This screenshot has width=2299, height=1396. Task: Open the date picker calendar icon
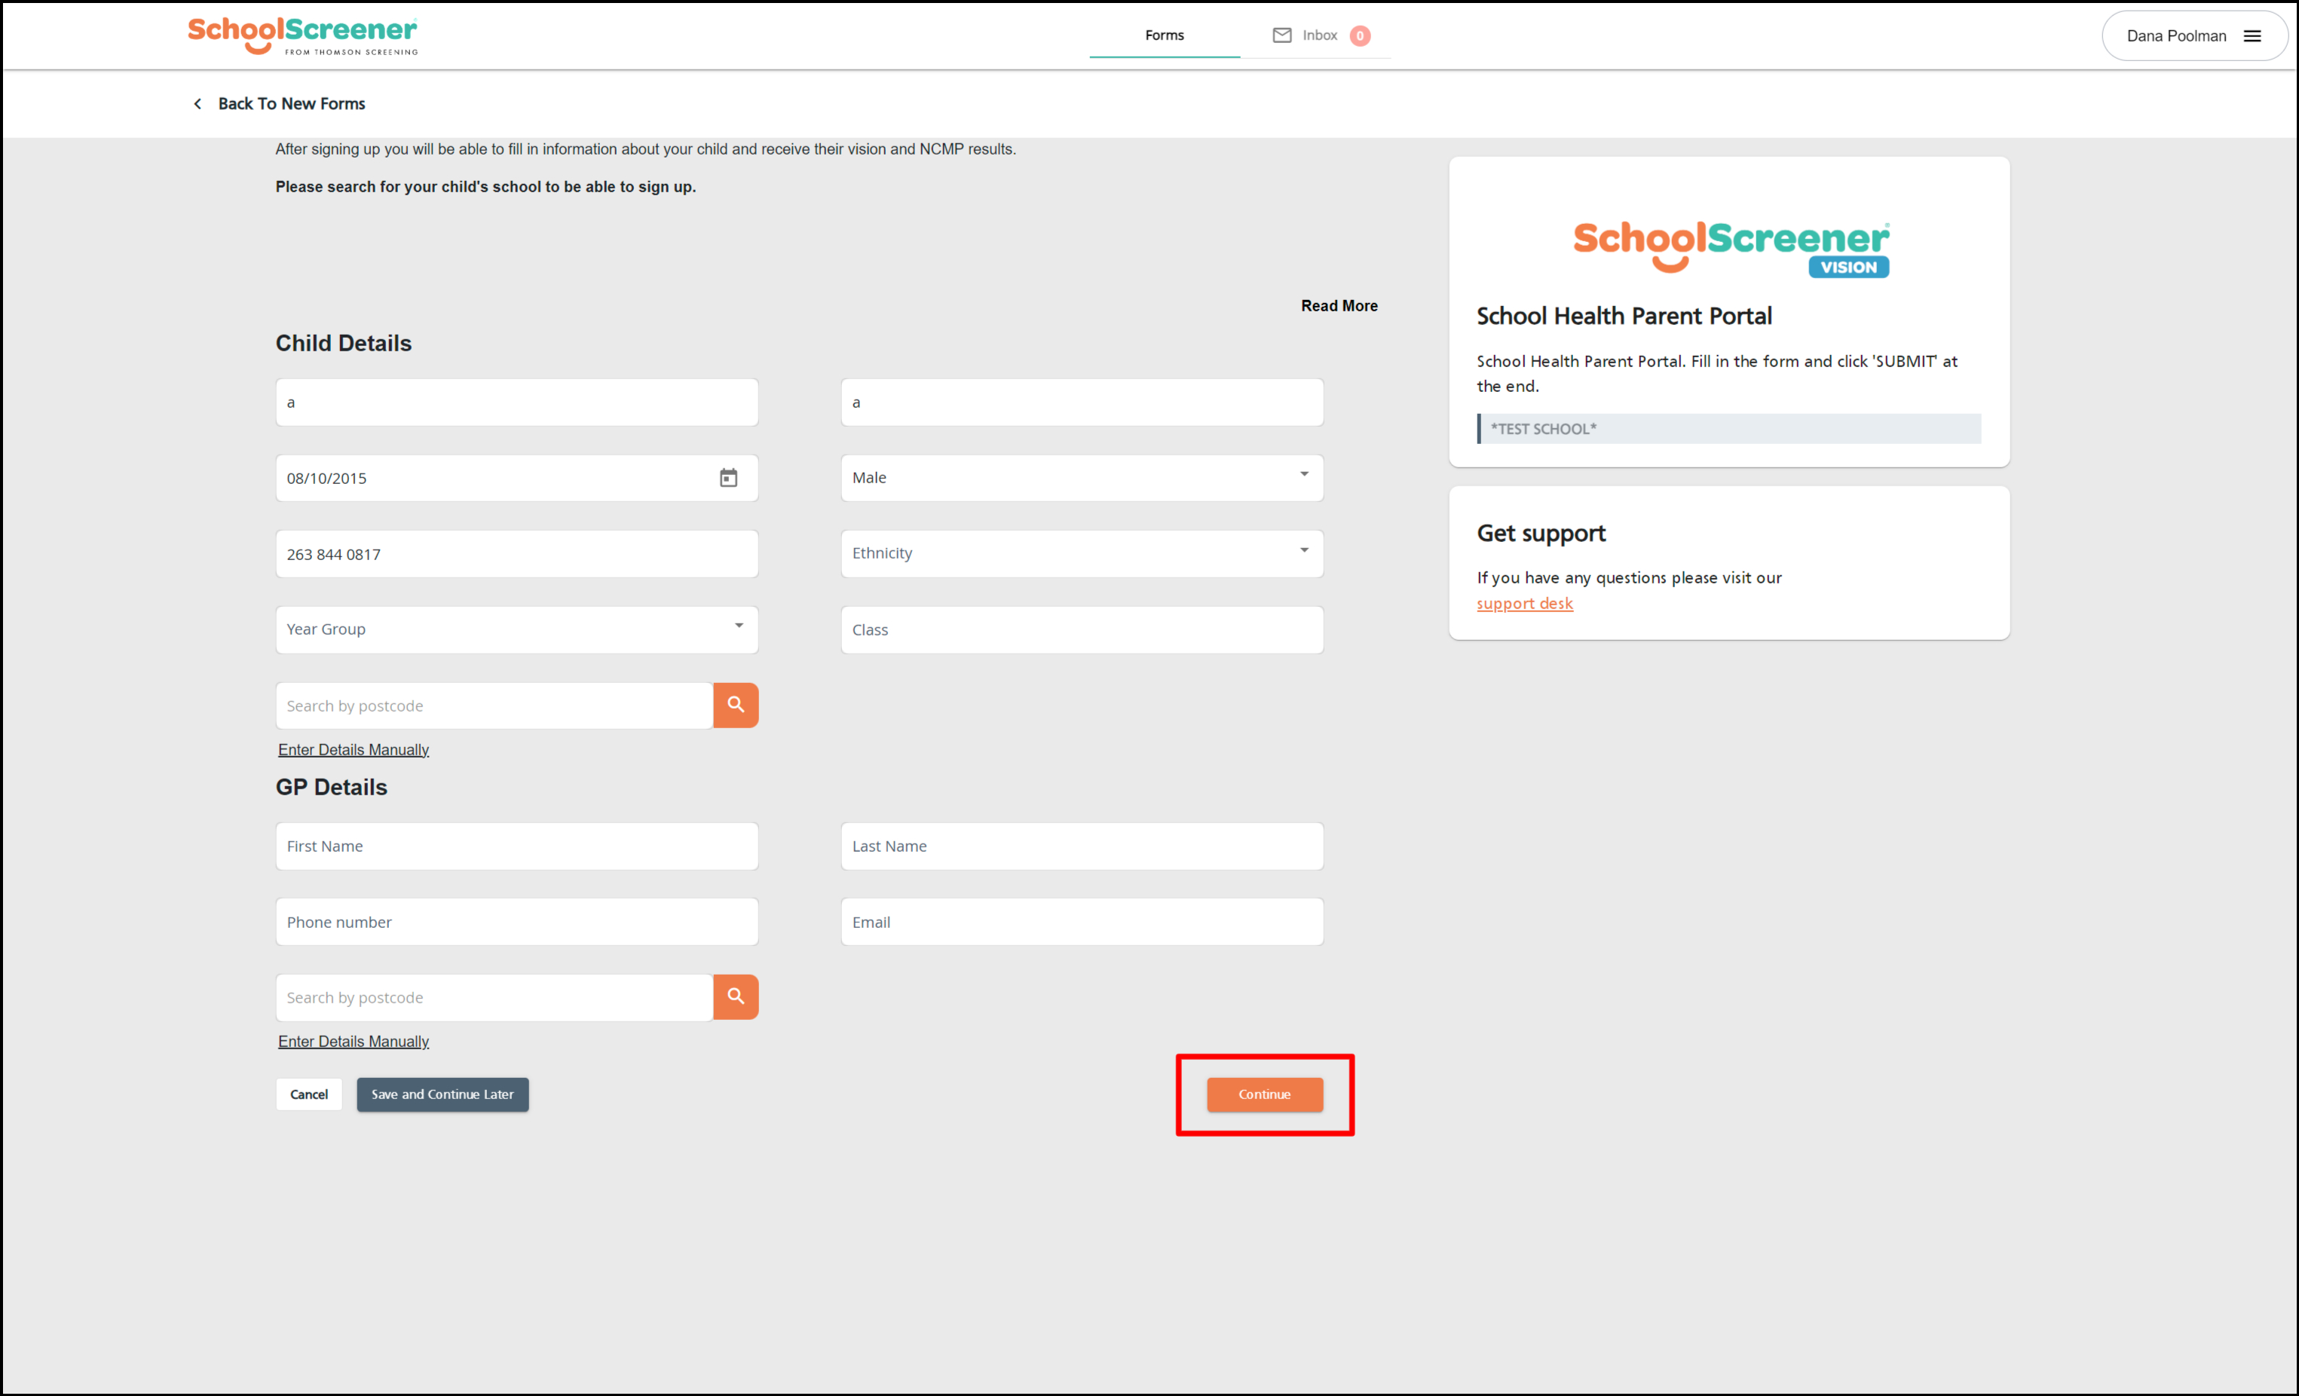pyautogui.click(x=728, y=478)
